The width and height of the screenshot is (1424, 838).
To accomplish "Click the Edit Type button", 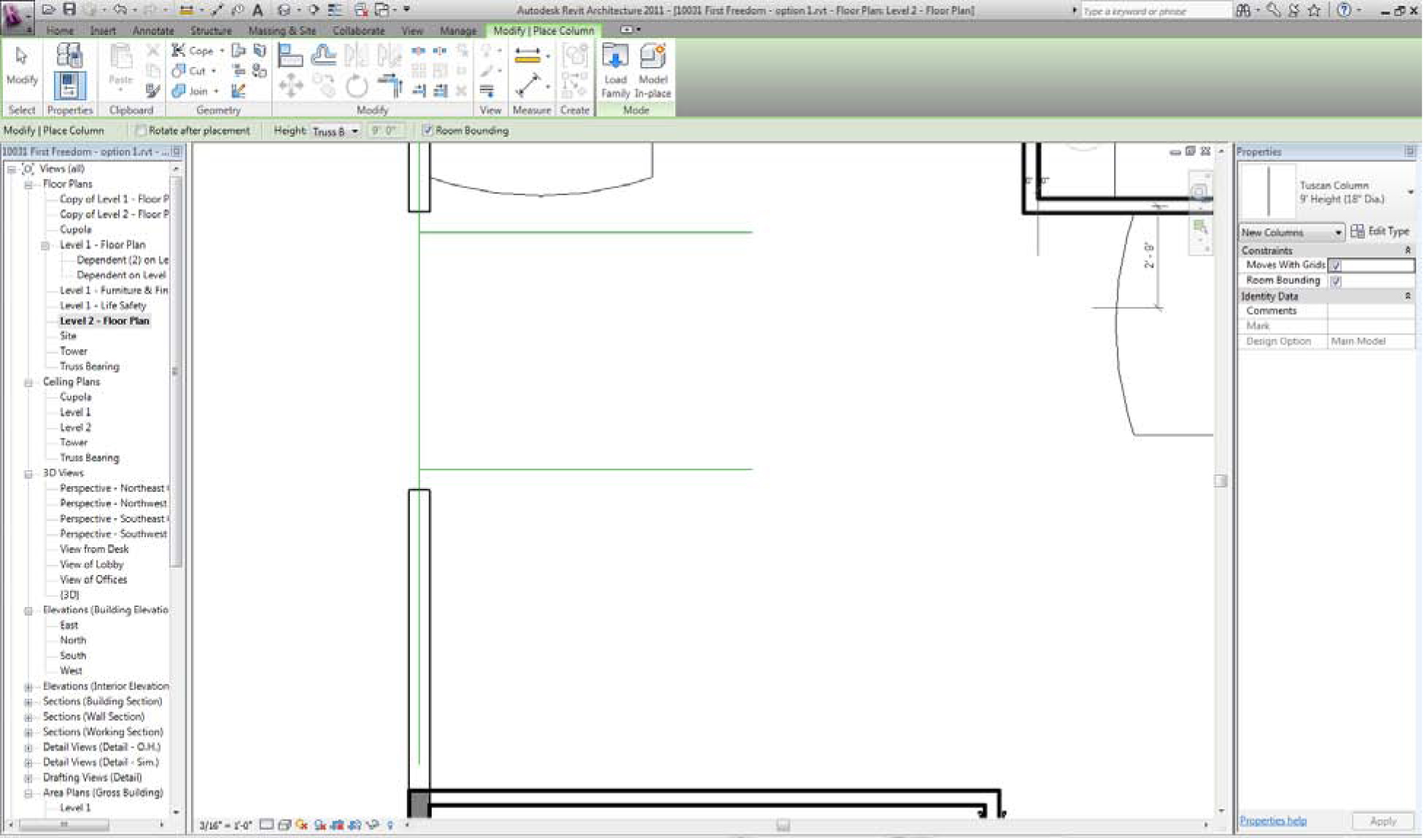I will pos(1379,231).
